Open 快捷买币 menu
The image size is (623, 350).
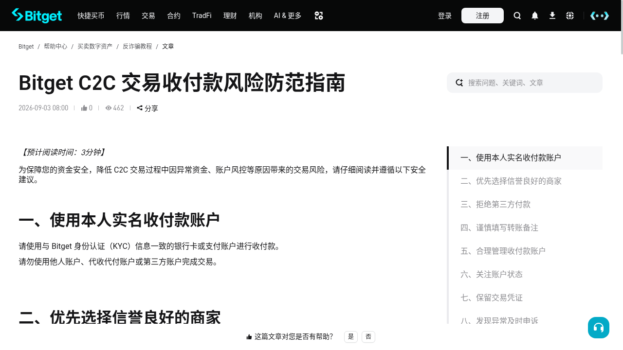[x=91, y=16]
